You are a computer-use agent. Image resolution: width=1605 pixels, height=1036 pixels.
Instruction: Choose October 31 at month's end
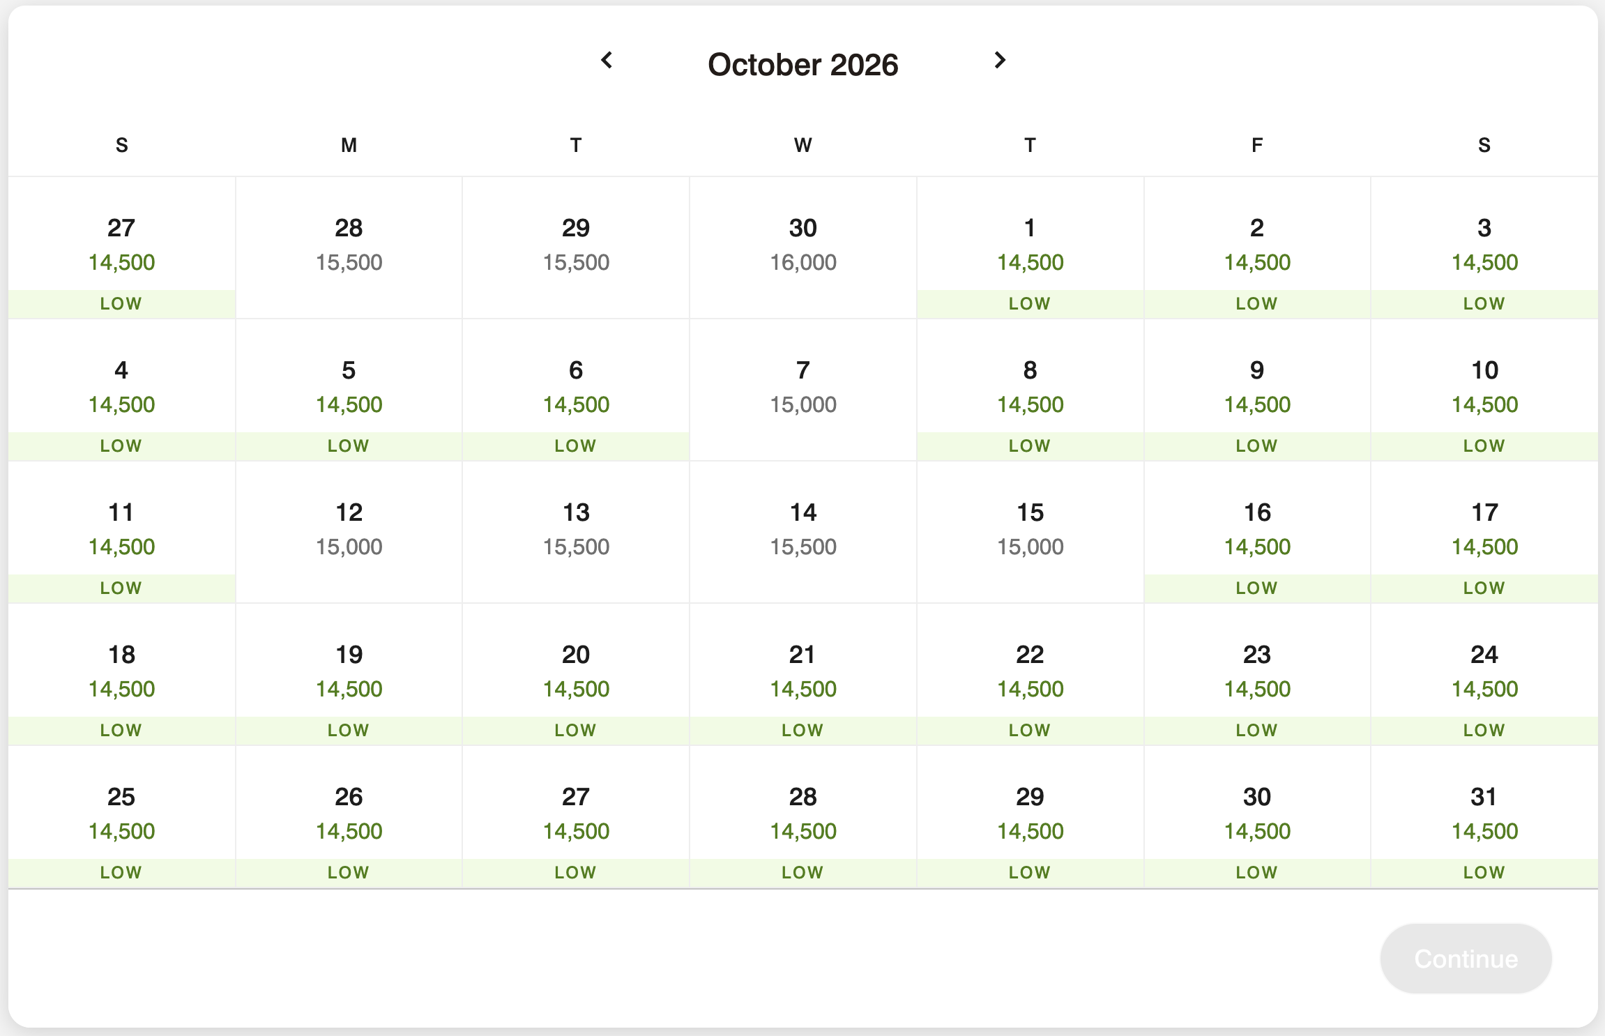click(x=1483, y=812)
